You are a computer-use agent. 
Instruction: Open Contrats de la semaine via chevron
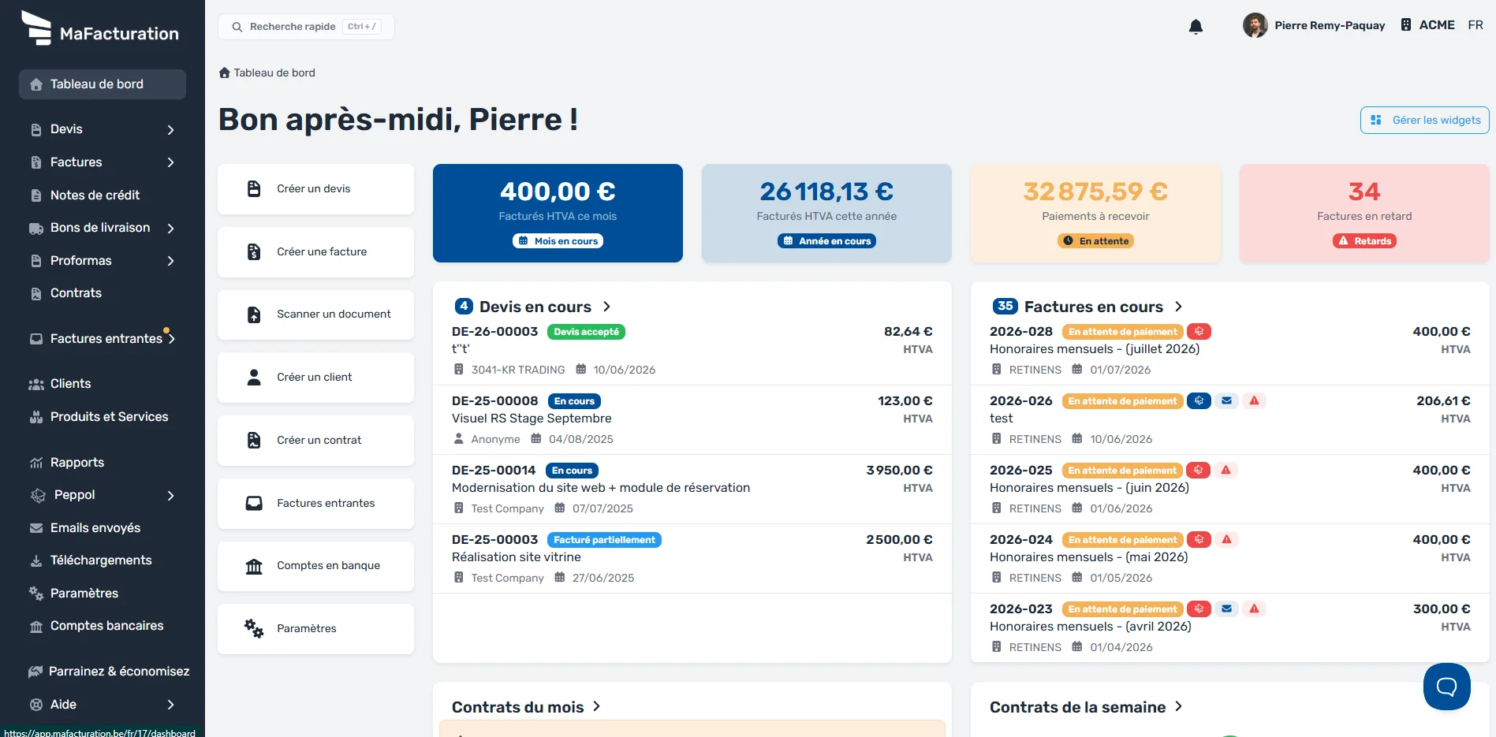[1179, 706]
